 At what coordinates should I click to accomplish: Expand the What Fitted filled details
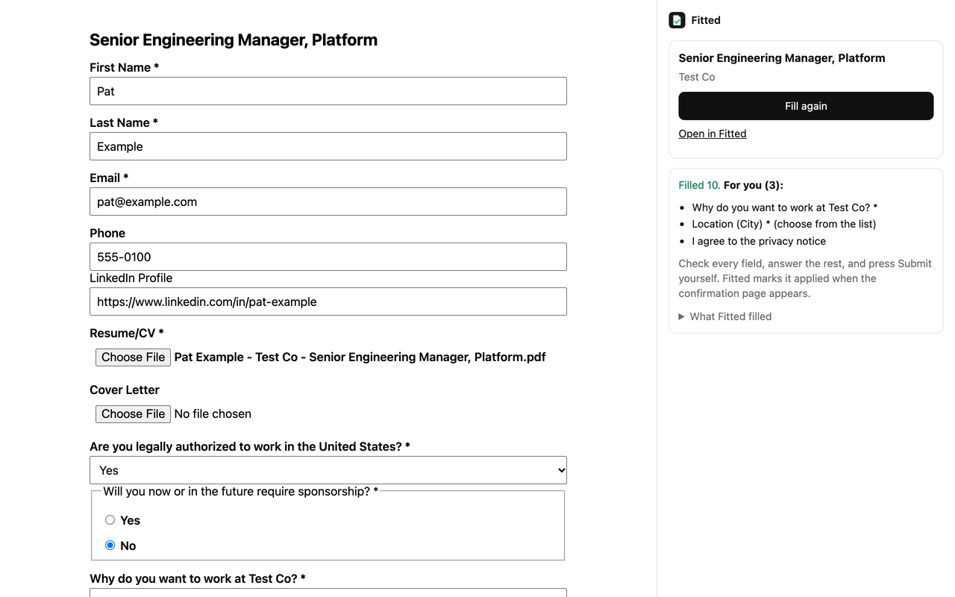pyautogui.click(x=725, y=316)
